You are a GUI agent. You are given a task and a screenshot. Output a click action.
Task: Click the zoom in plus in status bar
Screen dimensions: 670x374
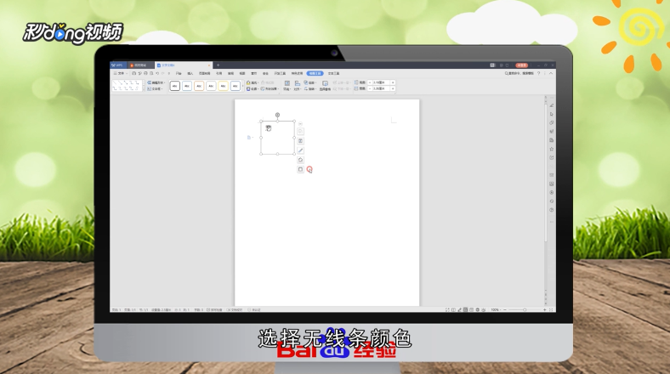pyautogui.click(x=545, y=309)
